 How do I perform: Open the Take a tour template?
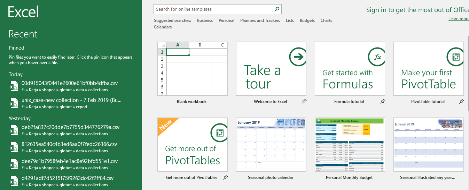[x=271, y=69]
